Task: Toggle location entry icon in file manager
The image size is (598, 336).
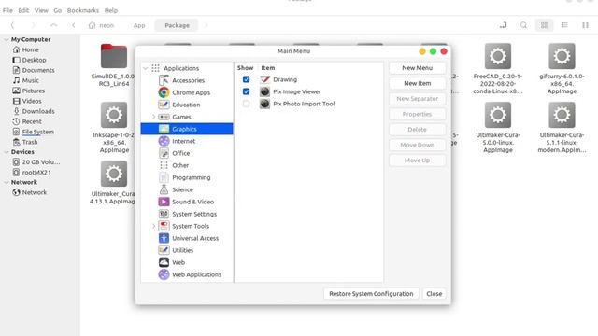Action: (x=503, y=25)
